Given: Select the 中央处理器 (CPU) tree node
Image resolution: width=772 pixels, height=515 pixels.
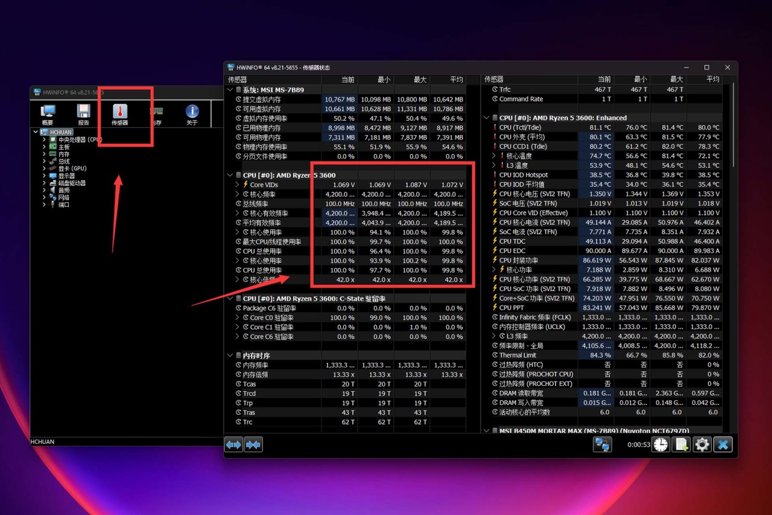Looking at the screenshot, I should (80, 139).
